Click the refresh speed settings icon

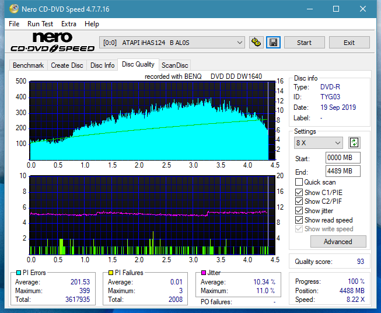click(x=354, y=142)
